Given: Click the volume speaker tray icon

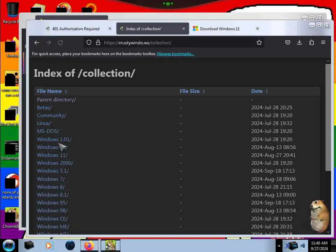Looking at the screenshot, I should [303, 246].
